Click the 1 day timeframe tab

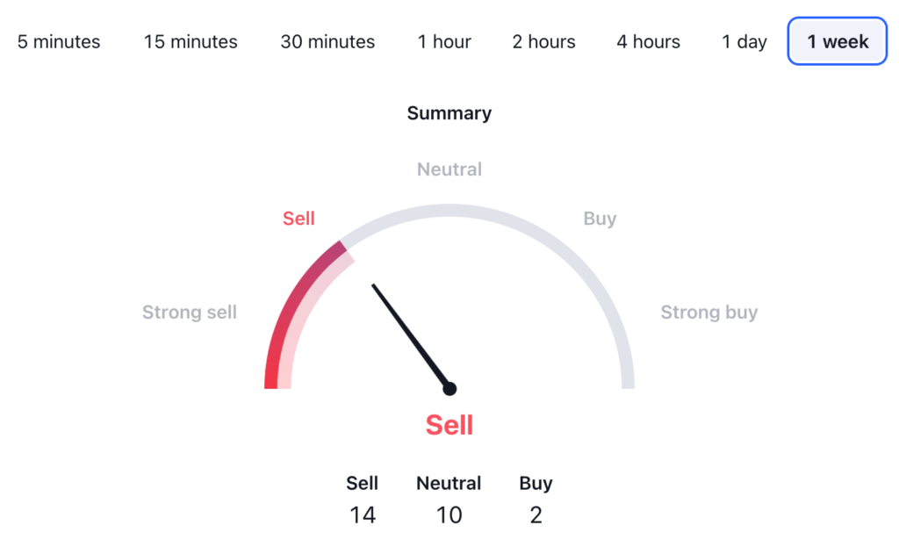tap(744, 41)
